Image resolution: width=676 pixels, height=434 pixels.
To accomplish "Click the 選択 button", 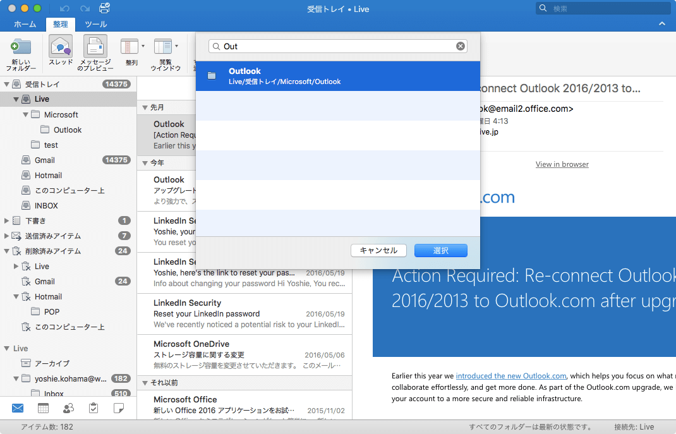I will click(x=440, y=250).
